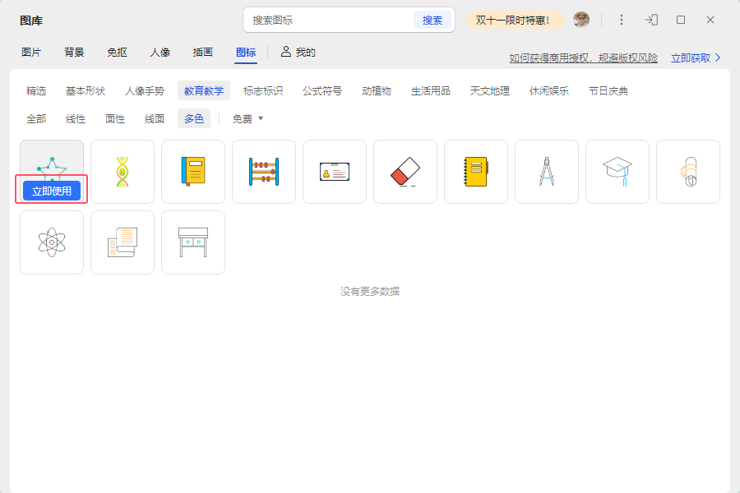Select the school desk icon
The image size is (740, 493).
(x=193, y=242)
